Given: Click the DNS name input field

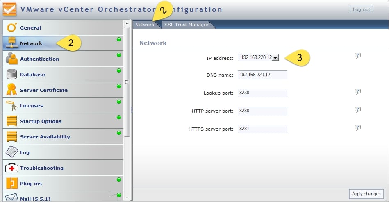Looking at the screenshot, I should pos(262,75).
